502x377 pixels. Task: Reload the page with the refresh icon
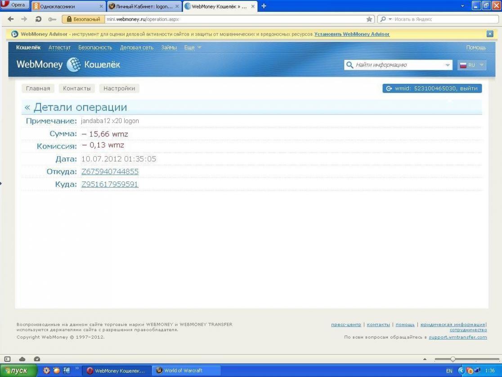pos(39,19)
